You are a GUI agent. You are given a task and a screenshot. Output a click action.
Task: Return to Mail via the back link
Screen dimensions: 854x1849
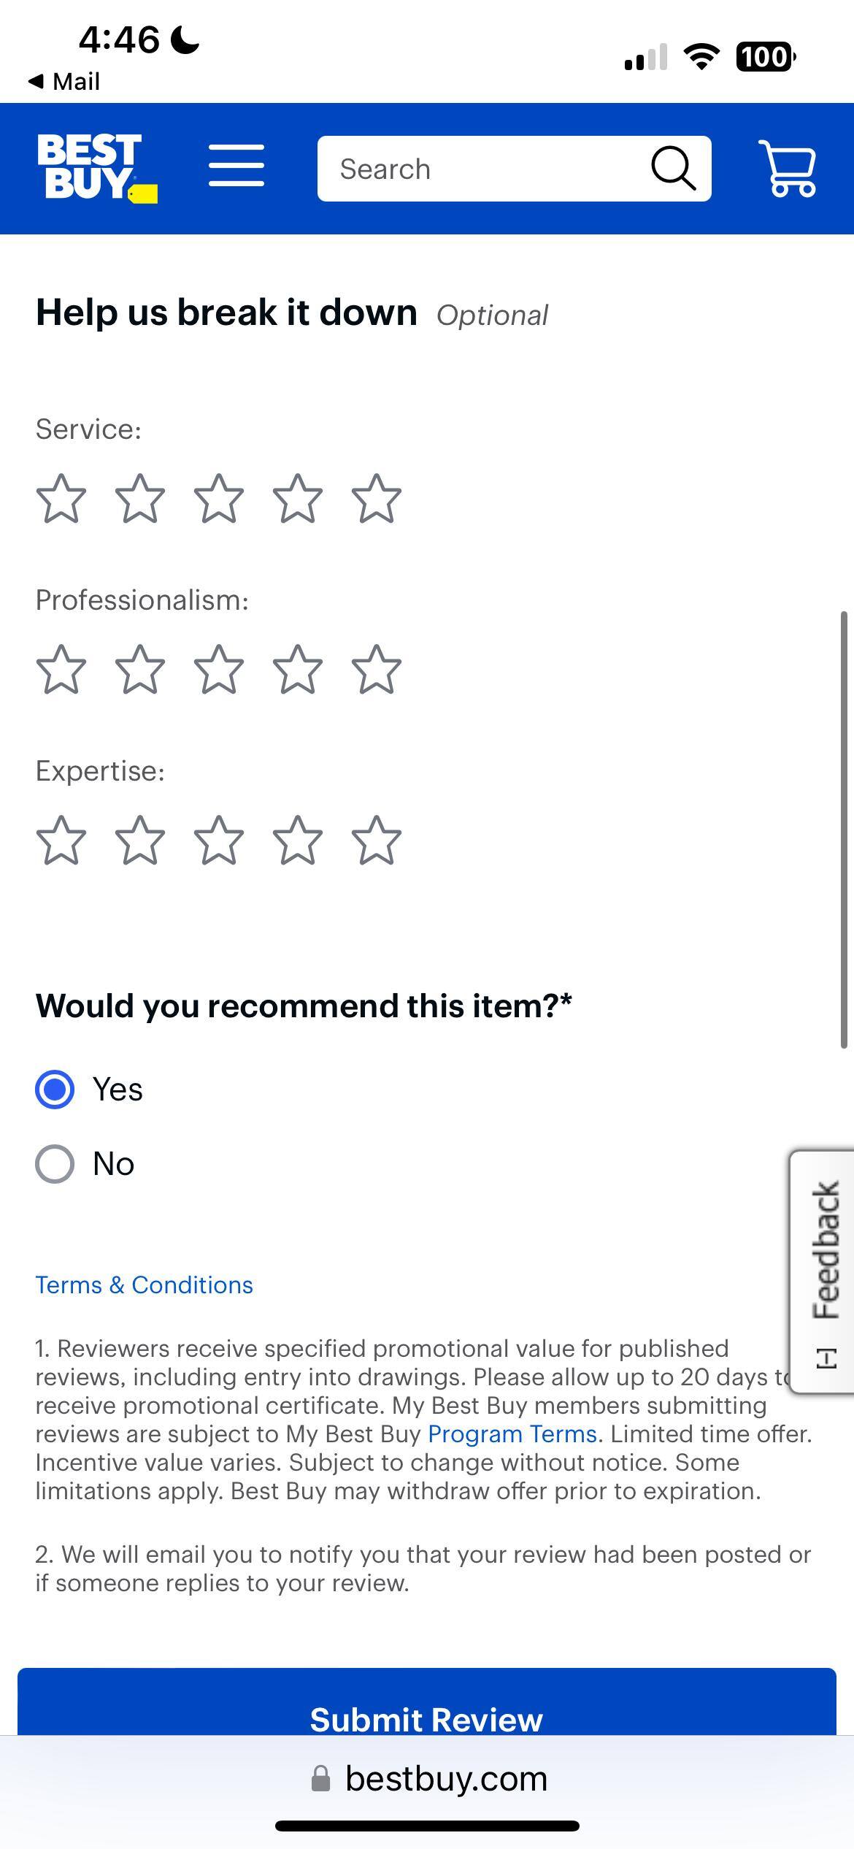[62, 81]
